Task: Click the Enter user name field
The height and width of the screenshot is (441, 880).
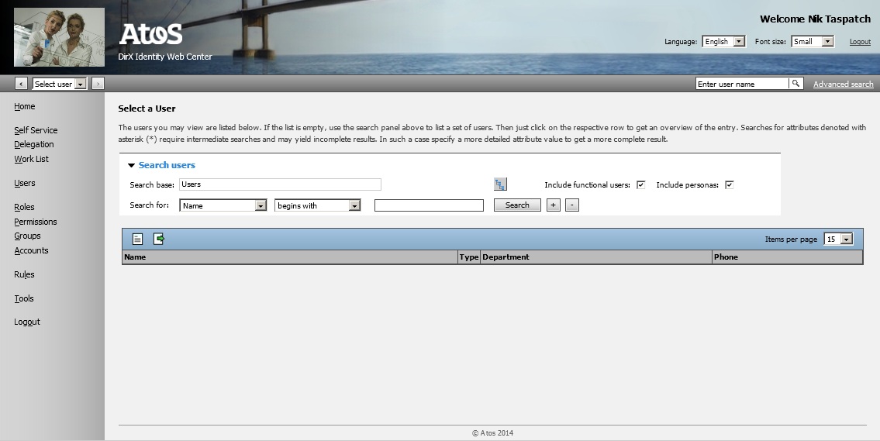Action: point(741,84)
